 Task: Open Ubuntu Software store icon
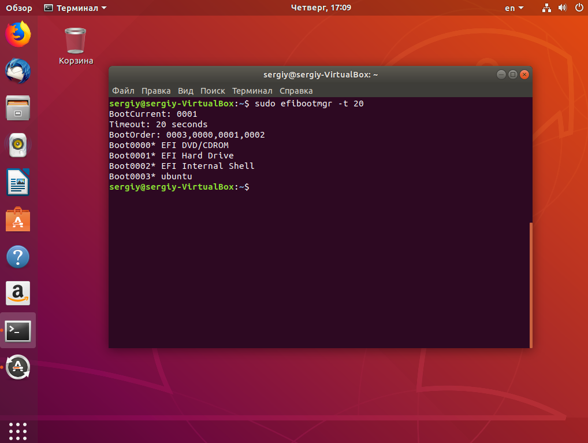pos(18,219)
